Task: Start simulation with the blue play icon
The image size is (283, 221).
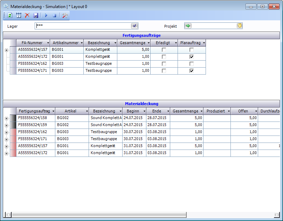Action: [x=46, y=15]
